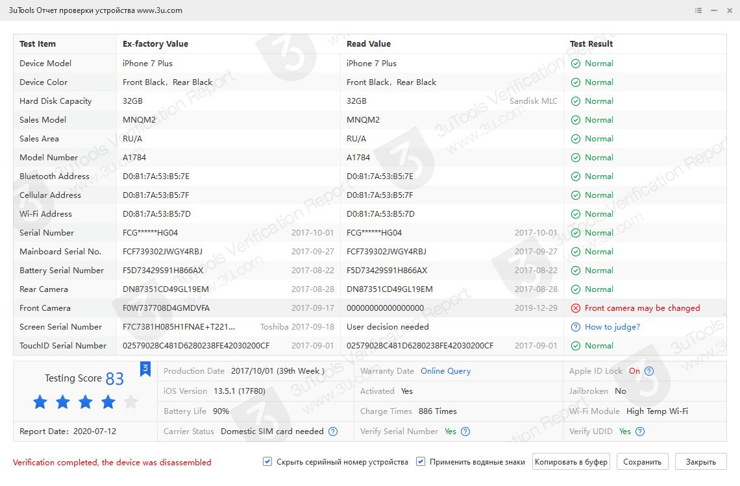Click the green check icon for Hard Disk Capacity

pyautogui.click(x=576, y=101)
